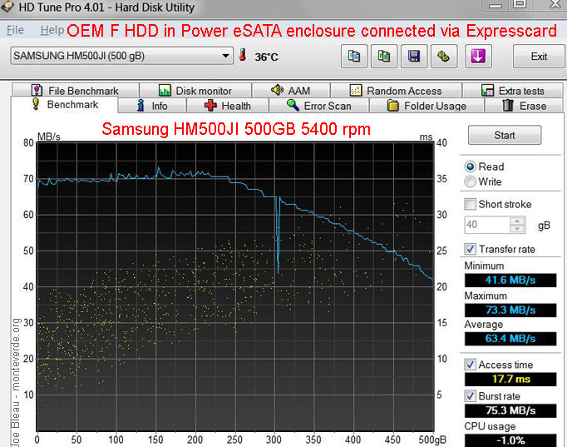
Task: Open the Help menu
Action: [x=52, y=30]
